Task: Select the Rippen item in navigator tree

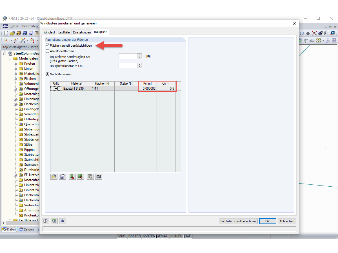Action: click(x=29, y=150)
